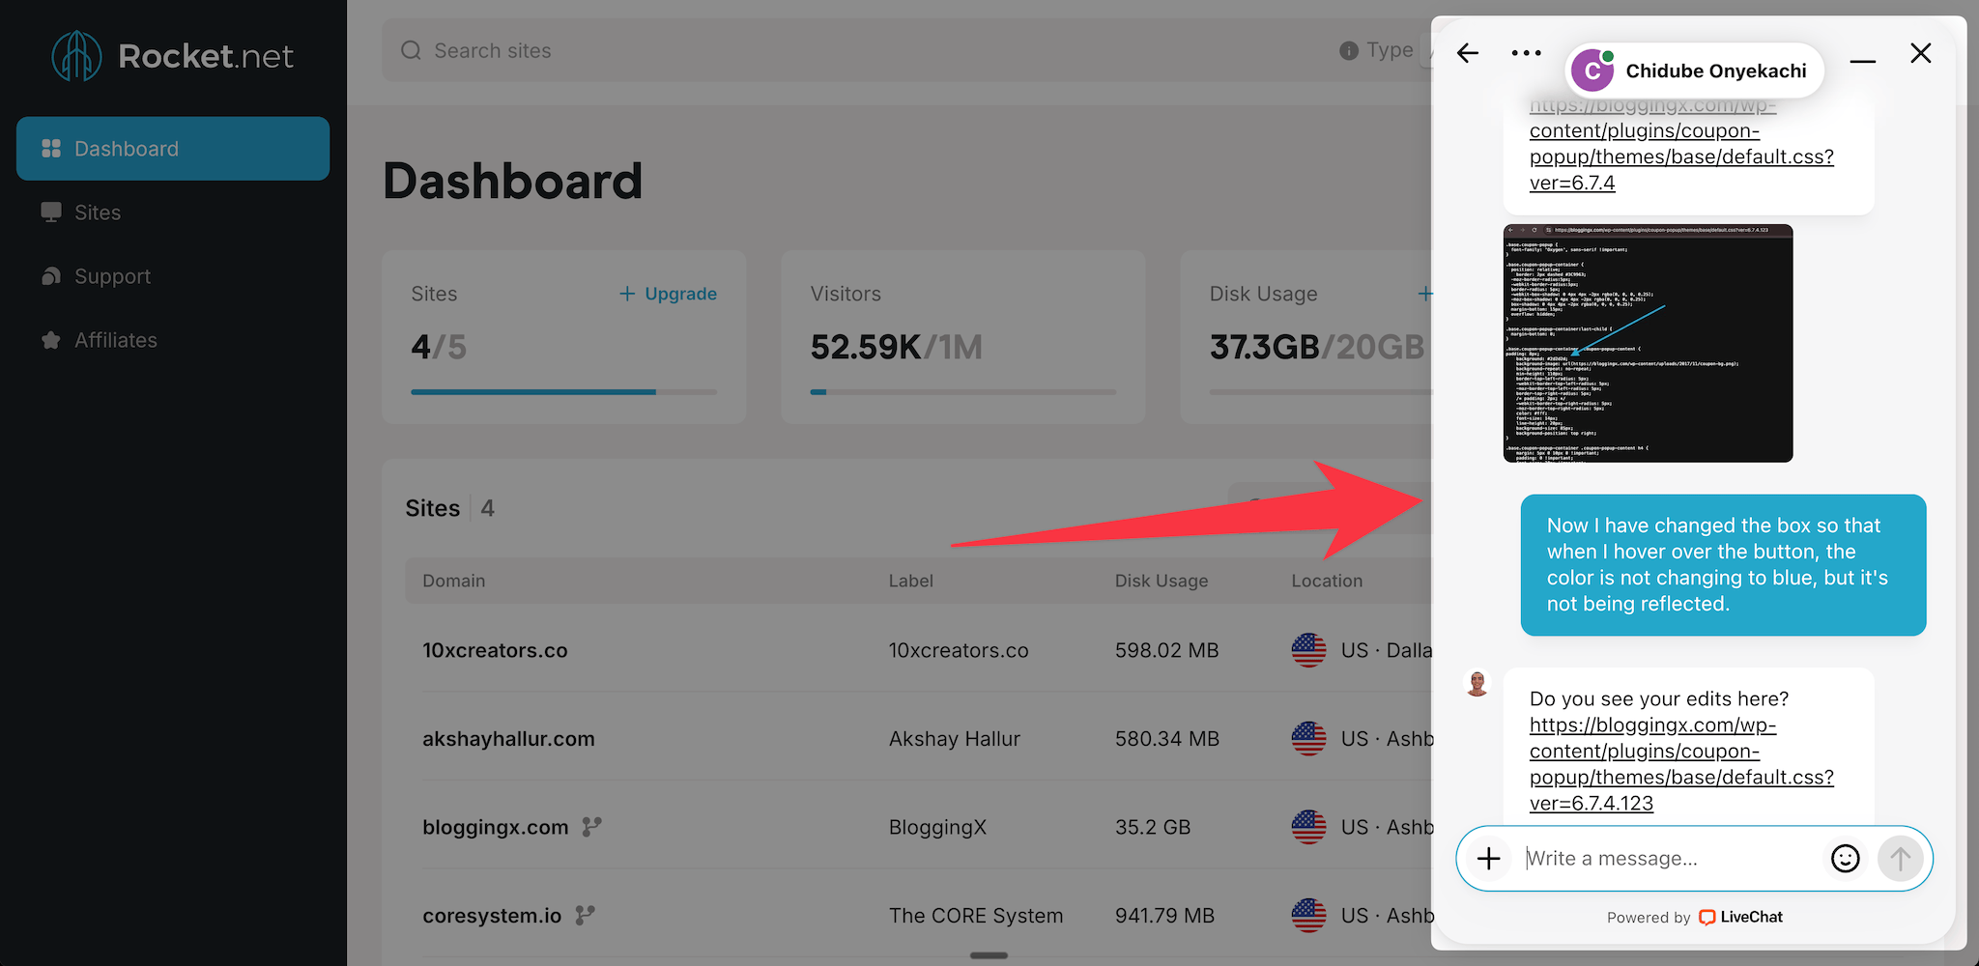Click the akshayhallur.com domain
This screenshot has width=1979, height=966.
(x=508, y=739)
